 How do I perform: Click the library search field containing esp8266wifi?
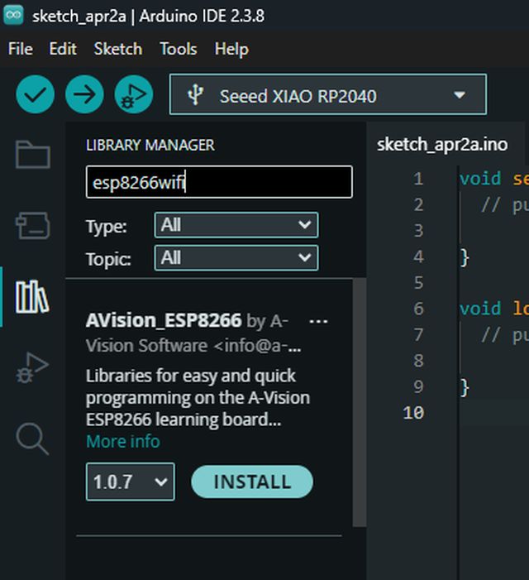(219, 182)
